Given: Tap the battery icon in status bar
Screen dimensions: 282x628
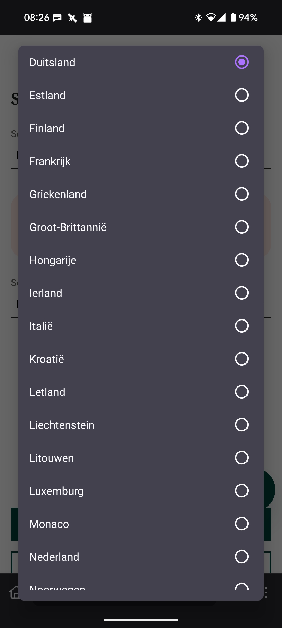Looking at the screenshot, I should (x=233, y=18).
